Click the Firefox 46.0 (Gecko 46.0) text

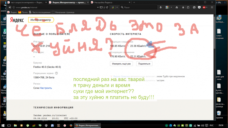point(47,67)
